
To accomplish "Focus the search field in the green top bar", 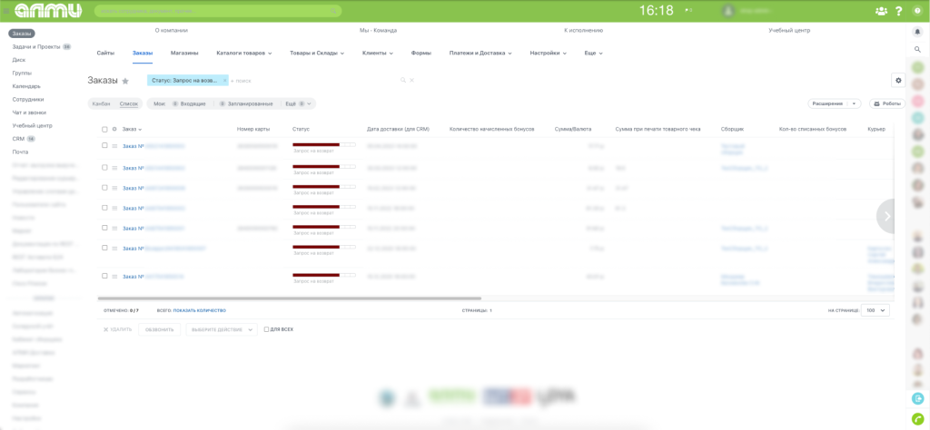I will [x=218, y=11].
